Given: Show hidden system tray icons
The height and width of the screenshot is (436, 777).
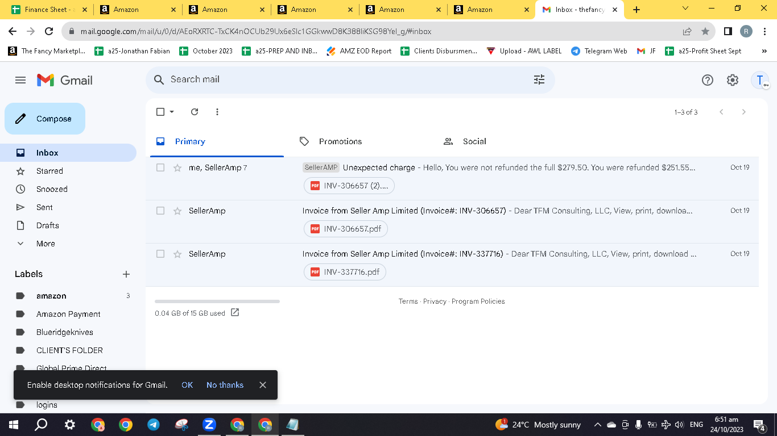Looking at the screenshot, I should click(x=597, y=425).
